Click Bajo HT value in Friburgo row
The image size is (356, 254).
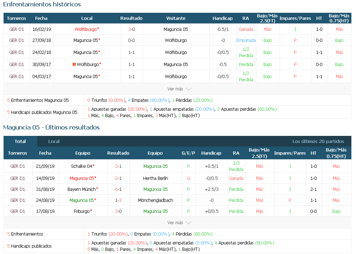(336, 211)
